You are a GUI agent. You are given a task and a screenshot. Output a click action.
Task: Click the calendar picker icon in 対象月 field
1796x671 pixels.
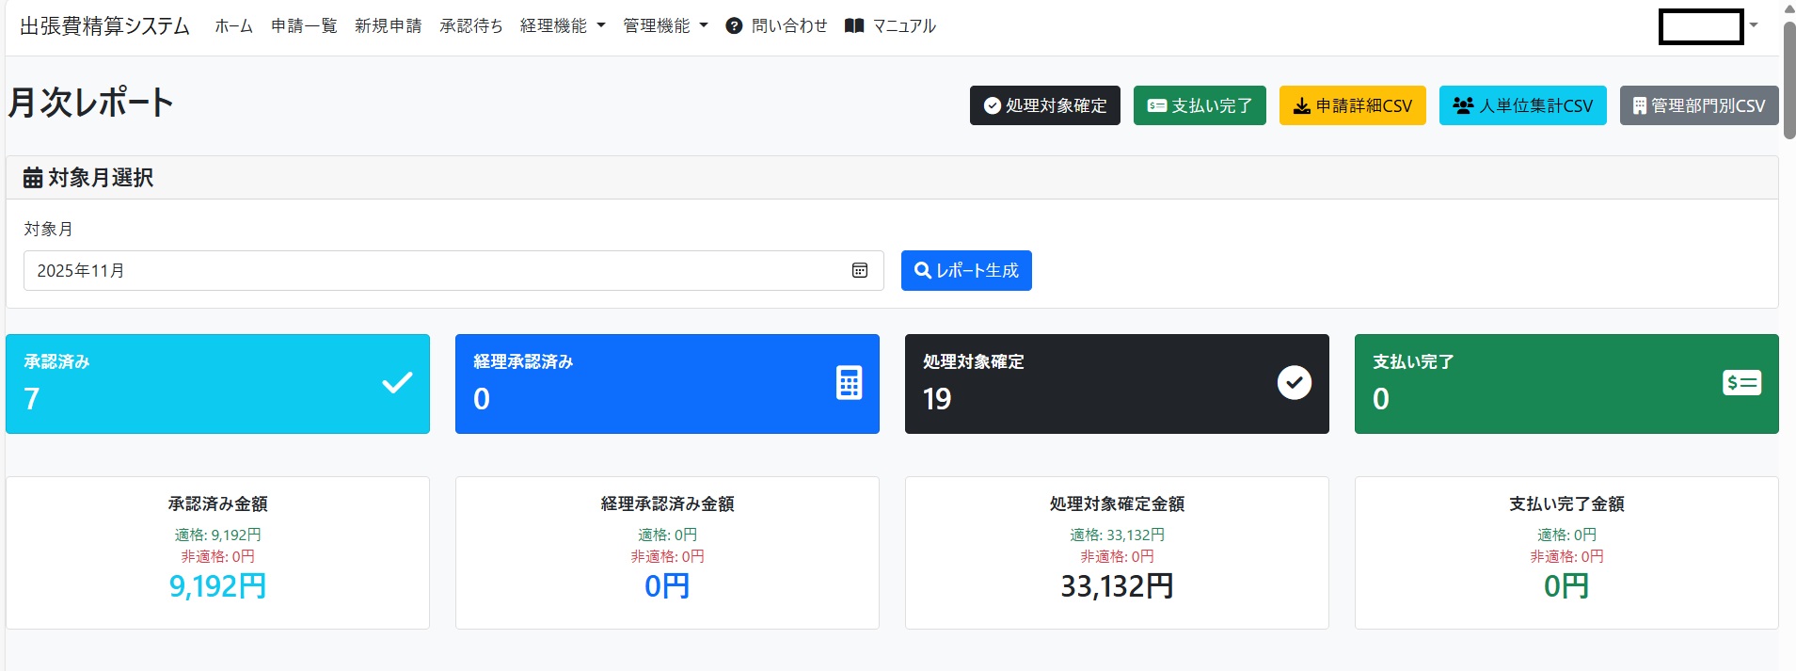point(859,271)
